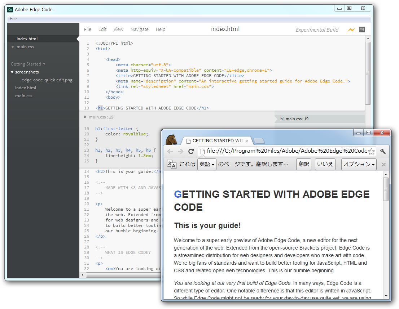Click the browser page scrollbar thumb
Screen dimensions: 399x309
point(386,189)
